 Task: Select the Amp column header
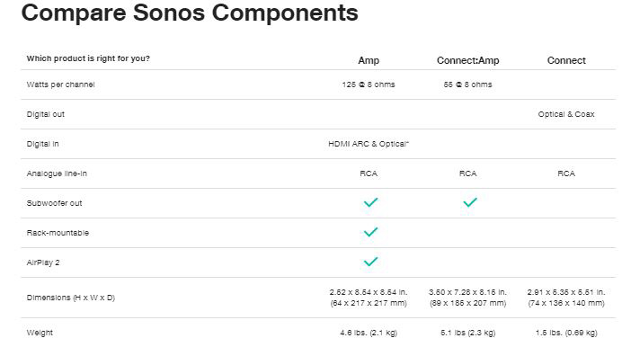point(369,60)
